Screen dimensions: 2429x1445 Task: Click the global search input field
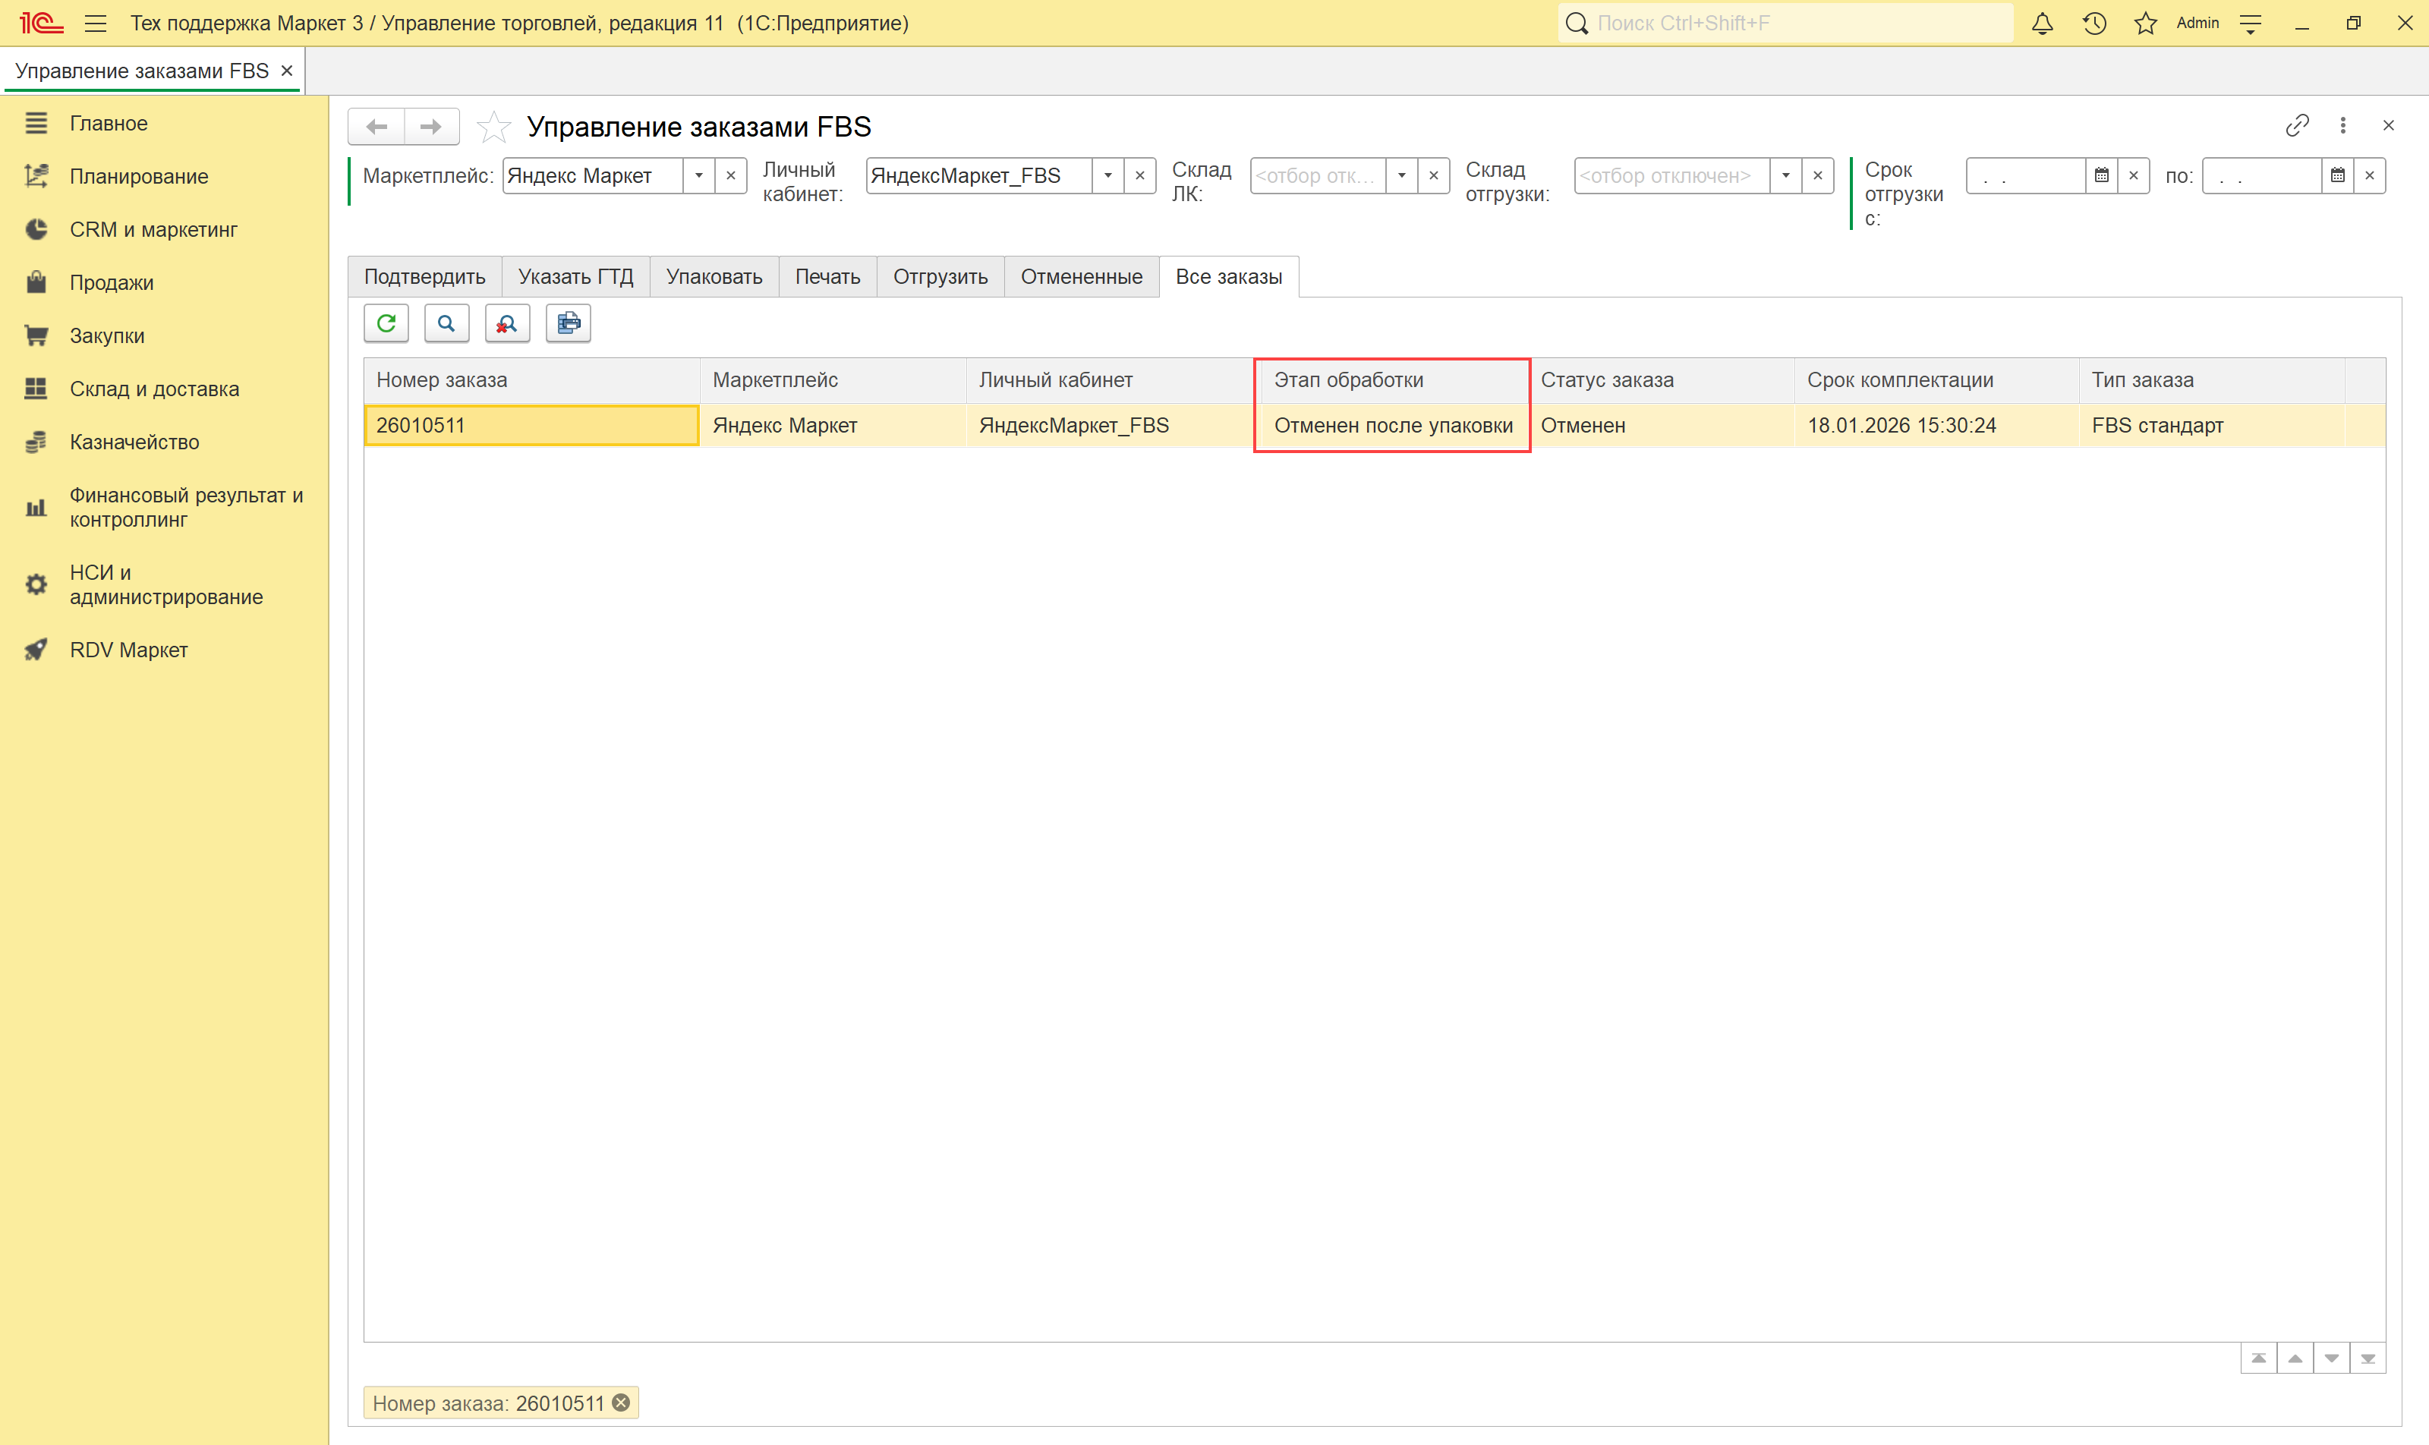(x=1792, y=24)
